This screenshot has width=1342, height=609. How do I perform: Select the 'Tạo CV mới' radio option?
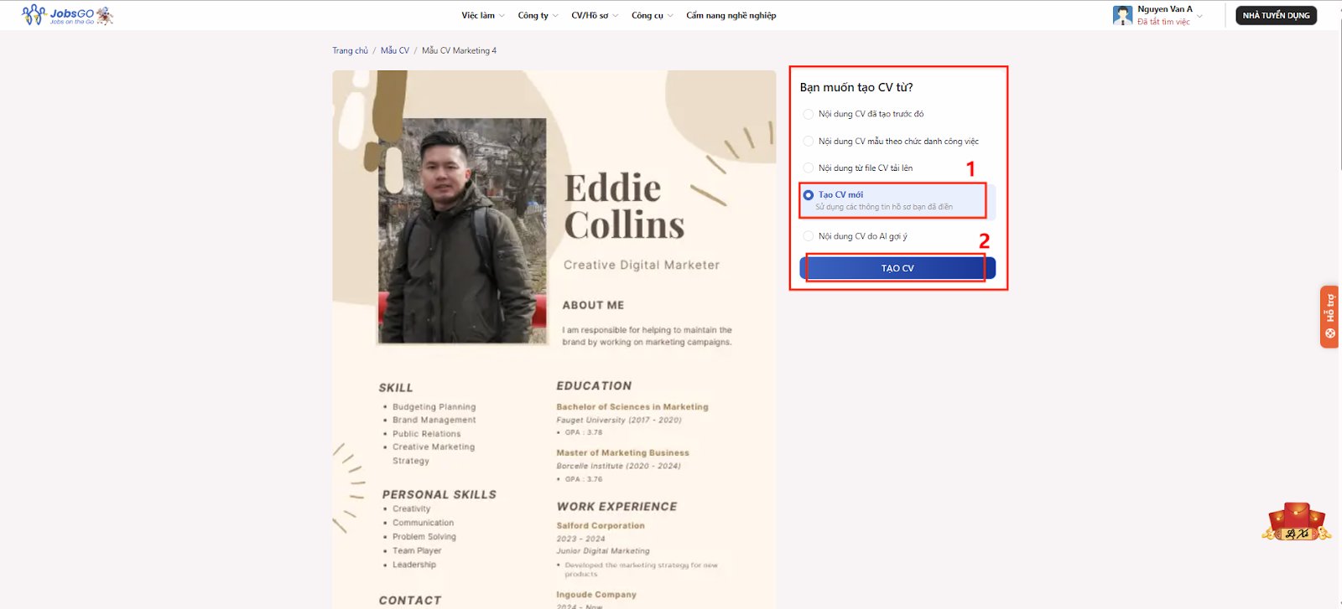[809, 195]
